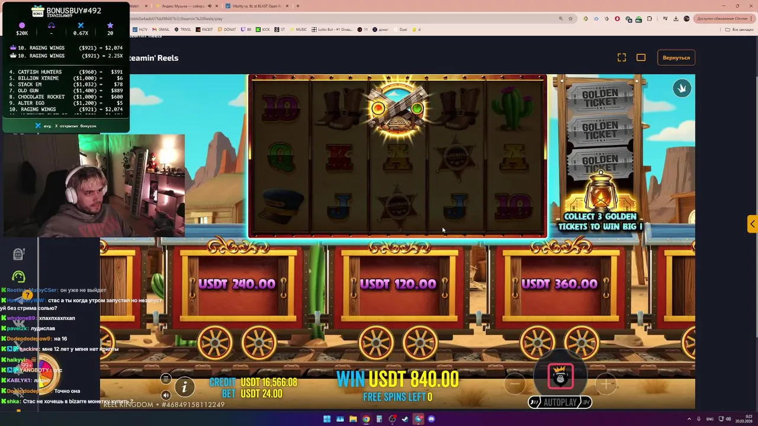
Task: Open the KICK bookmark
Action: tap(263, 30)
